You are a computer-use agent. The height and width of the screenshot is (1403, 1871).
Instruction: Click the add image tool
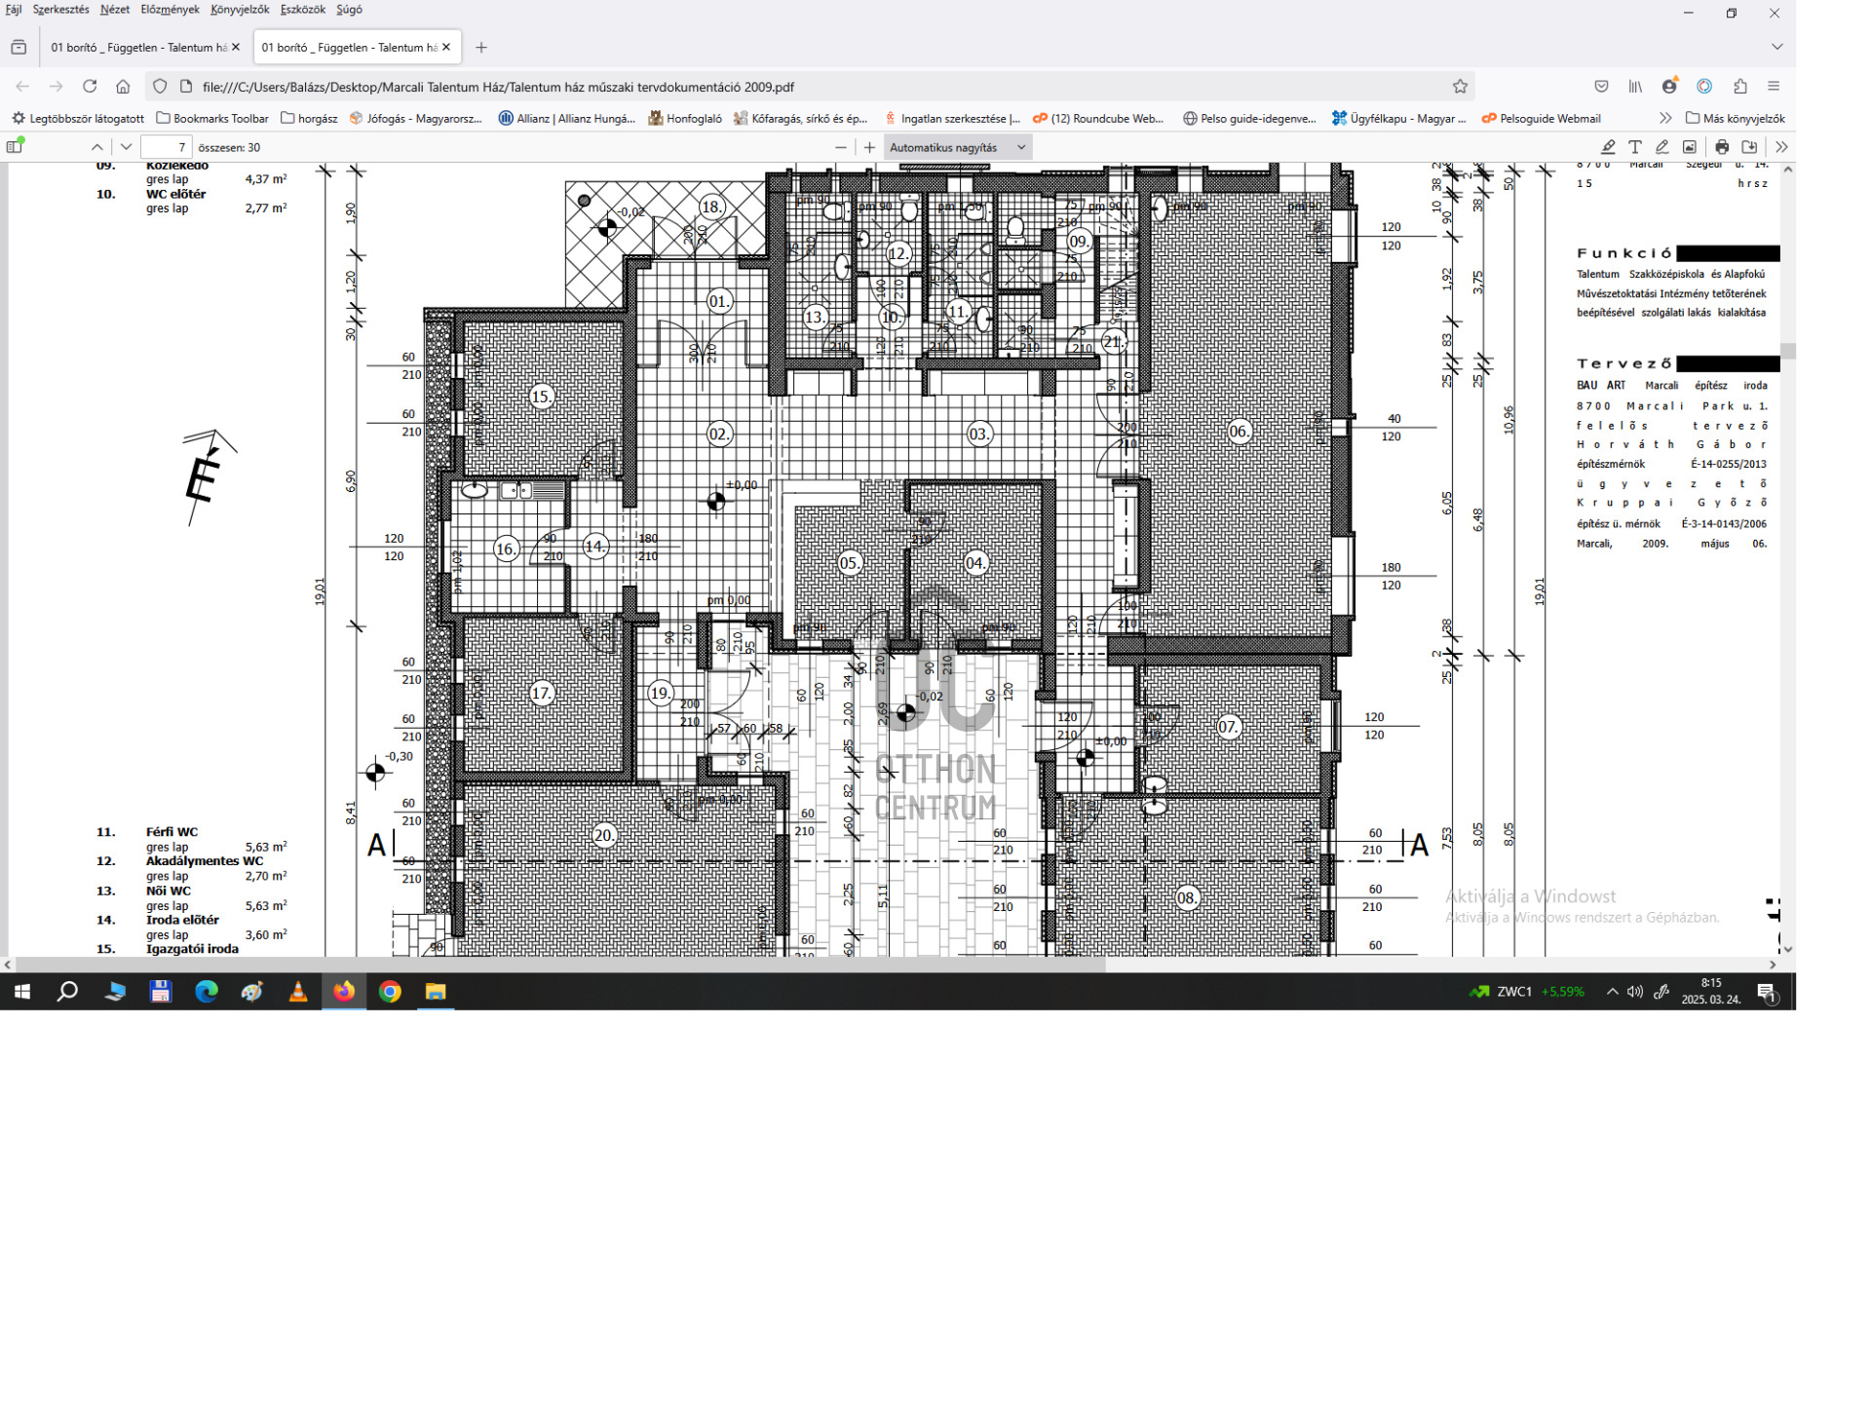pyautogui.click(x=1690, y=147)
